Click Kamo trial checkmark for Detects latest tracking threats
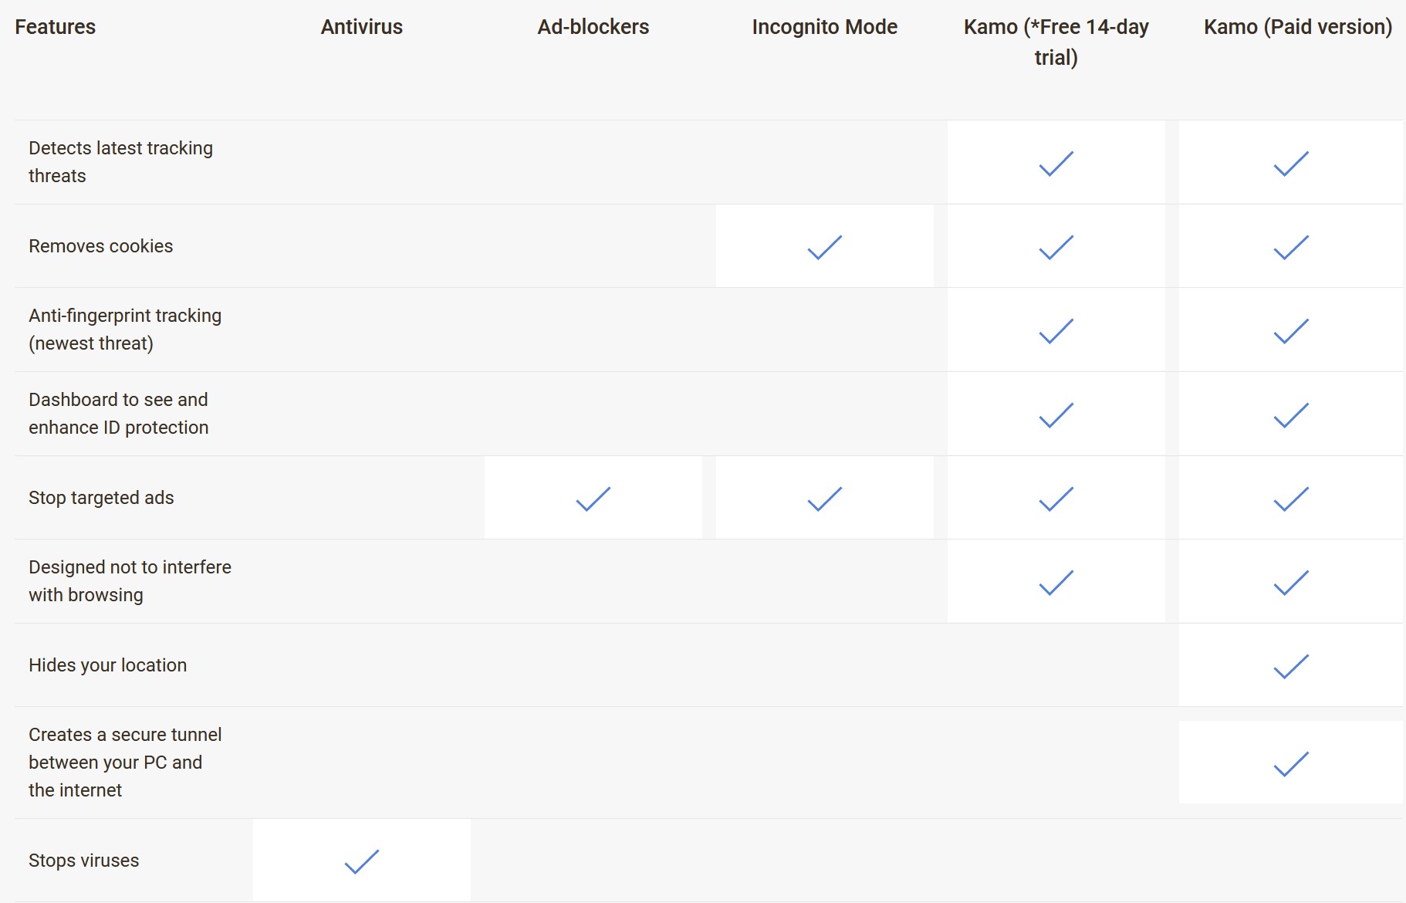The image size is (1406, 903). (1056, 163)
